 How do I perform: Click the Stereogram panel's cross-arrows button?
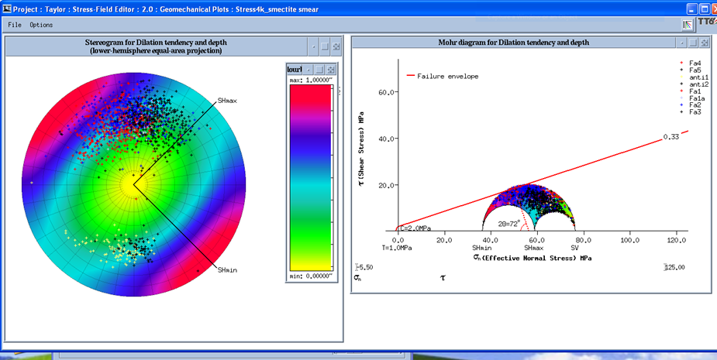(x=336, y=46)
